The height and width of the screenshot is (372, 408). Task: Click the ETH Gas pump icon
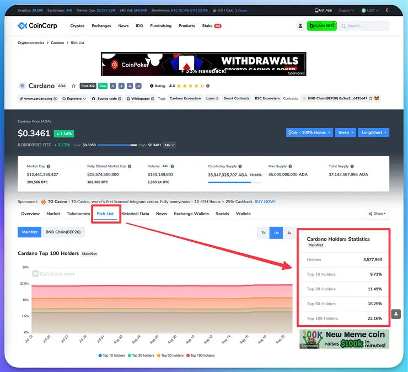point(214,10)
